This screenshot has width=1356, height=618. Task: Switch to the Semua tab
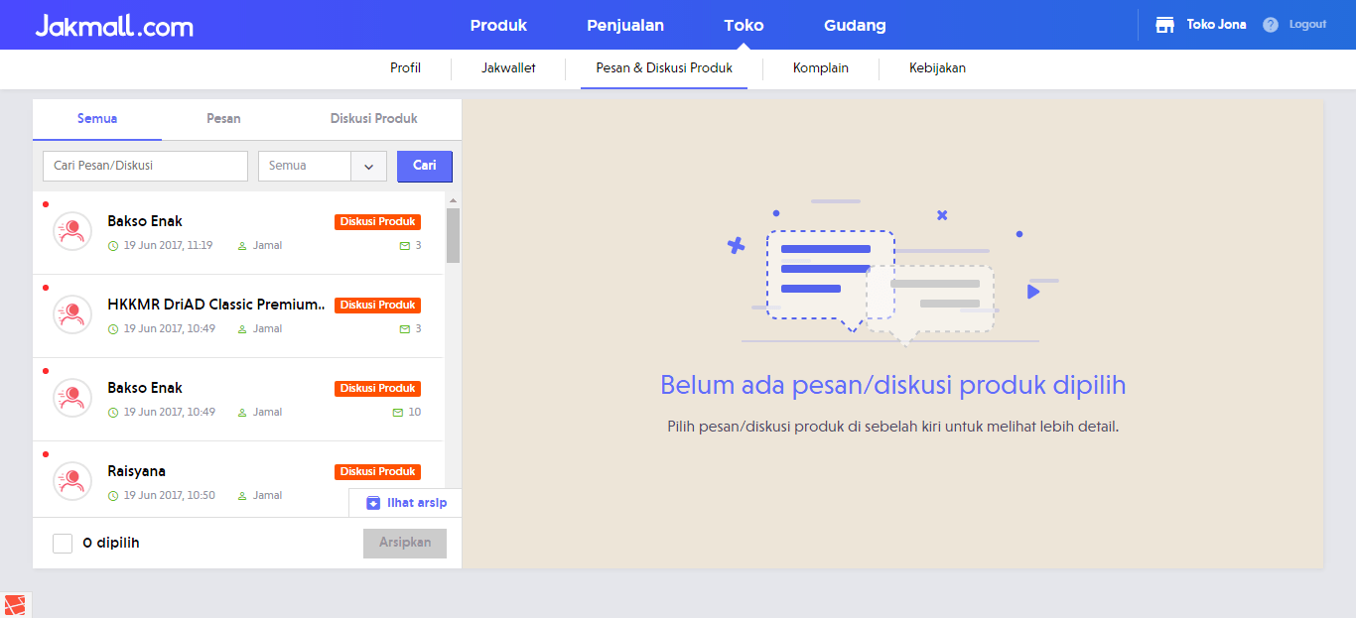(97, 119)
